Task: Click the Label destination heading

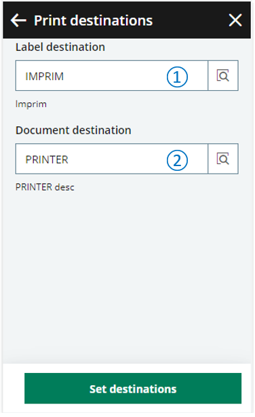Action: pos(60,47)
